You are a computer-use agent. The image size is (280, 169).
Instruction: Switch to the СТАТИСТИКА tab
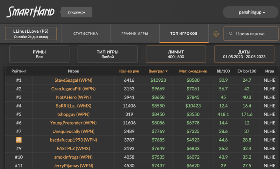pyautogui.click(x=86, y=33)
